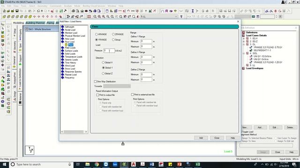Viewport: 300px width, 168px height.
Task: Click the Y Range Minimum field
Action: [x=146, y=42]
